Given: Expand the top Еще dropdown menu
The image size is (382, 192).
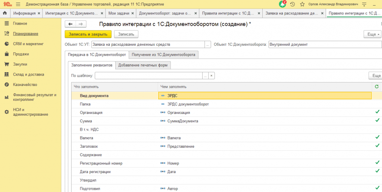Looking at the screenshot, I should pyautogui.click(x=373, y=34).
